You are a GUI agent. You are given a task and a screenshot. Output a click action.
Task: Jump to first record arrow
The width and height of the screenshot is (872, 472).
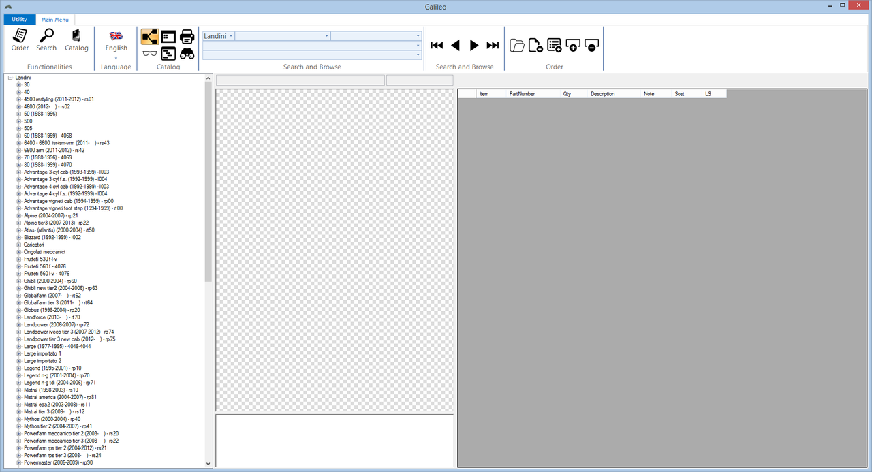tap(437, 46)
